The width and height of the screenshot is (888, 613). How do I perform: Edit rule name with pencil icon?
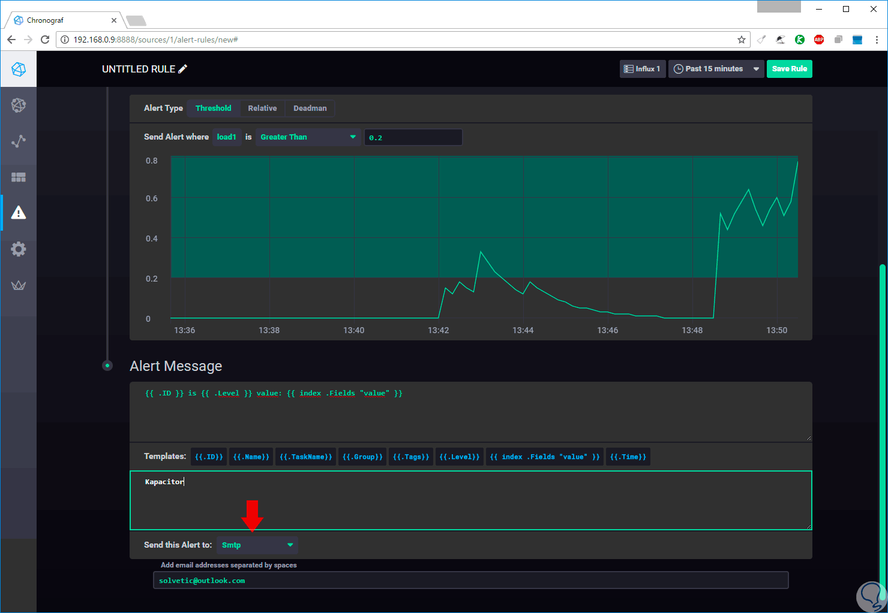coord(183,69)
